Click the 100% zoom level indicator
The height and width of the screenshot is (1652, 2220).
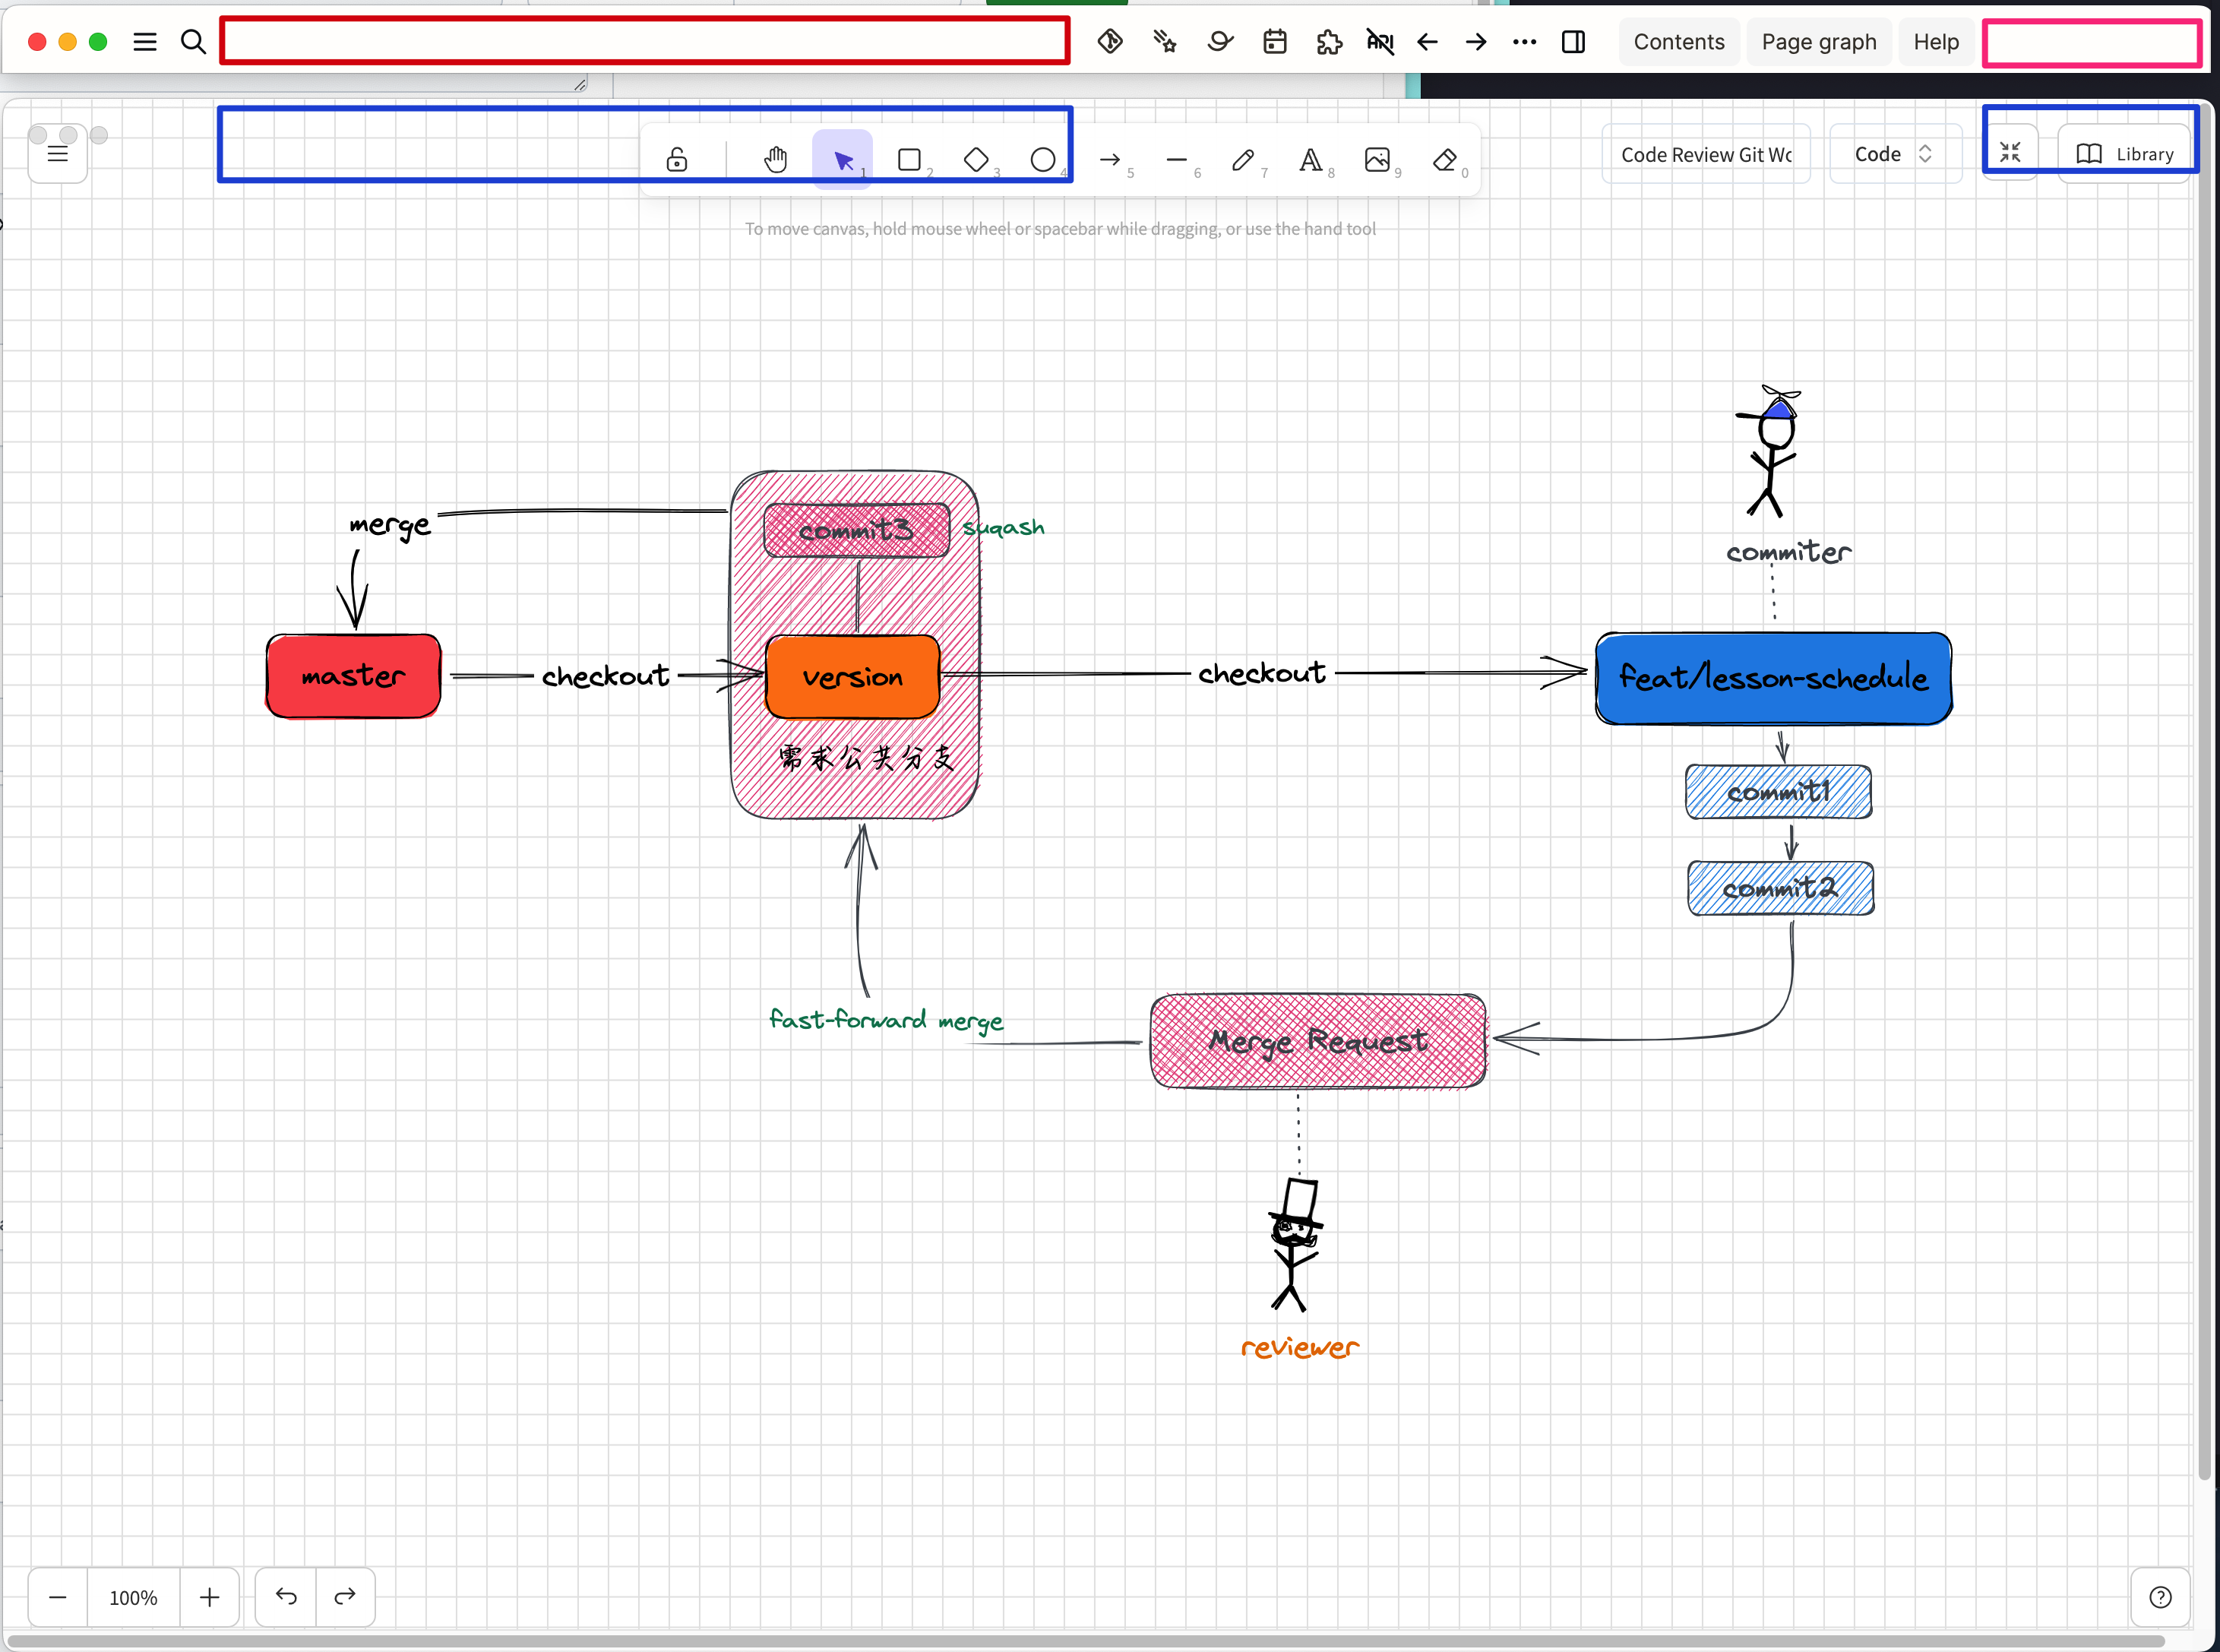point(133,1597)
